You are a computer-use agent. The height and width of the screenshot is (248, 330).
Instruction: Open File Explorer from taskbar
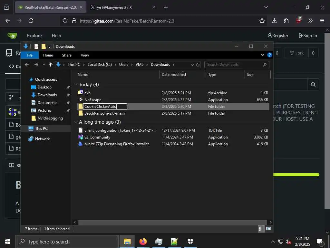(x=127, y=242)
